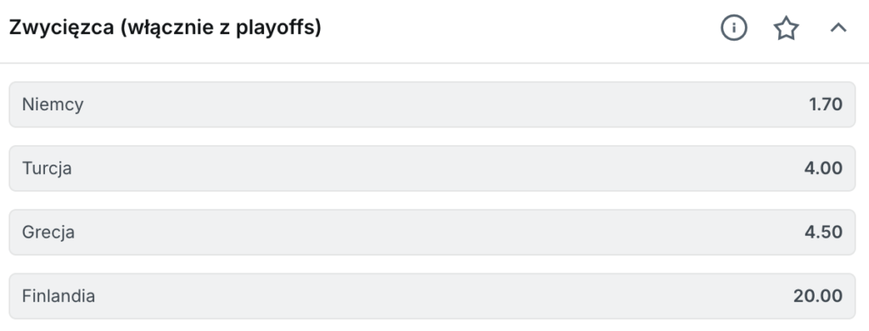Show the rules via the circled i icon
Image resolution: width=869 pixels, height=331 pixels.
coord(734,28)
